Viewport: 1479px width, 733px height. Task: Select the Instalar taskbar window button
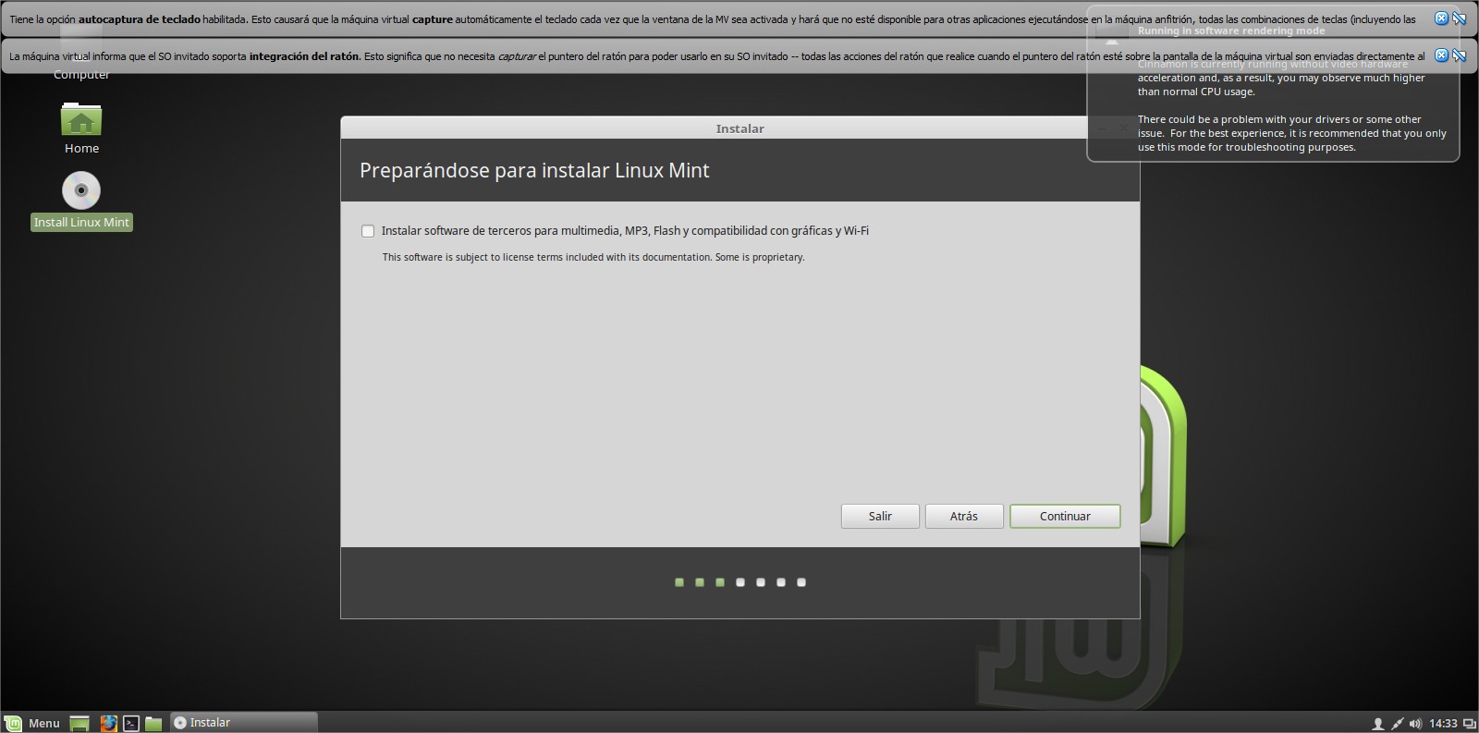[x=244, y=723]
